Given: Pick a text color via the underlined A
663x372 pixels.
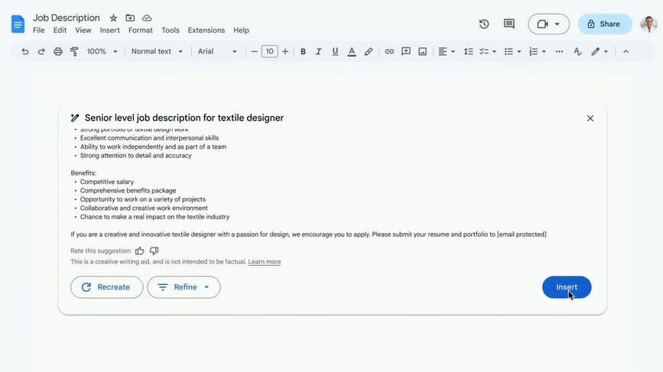Looking at the screenshot, I should coord(352,52).
